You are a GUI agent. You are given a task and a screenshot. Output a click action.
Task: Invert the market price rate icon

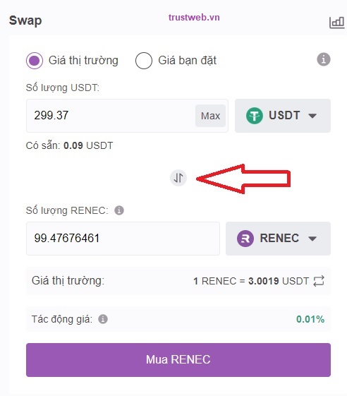(x=319, y=281)
